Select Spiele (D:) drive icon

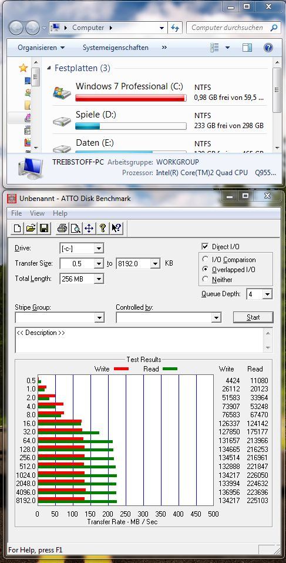(62, 122)
